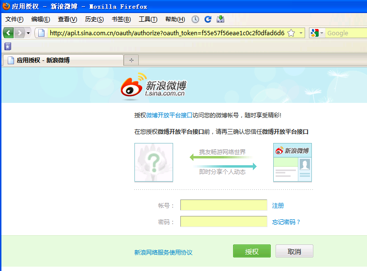
Task: Open the 查看(V) menu
Action: point(67,19)
